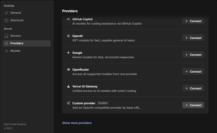Click the Custom provider sparkles icon

tap(69, 103)
